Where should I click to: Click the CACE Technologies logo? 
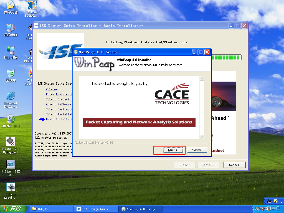[x=172, y=94]
